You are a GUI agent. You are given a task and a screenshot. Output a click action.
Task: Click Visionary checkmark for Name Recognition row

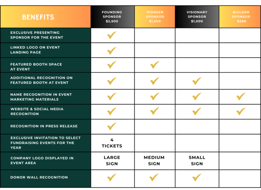tap(197, 97)
